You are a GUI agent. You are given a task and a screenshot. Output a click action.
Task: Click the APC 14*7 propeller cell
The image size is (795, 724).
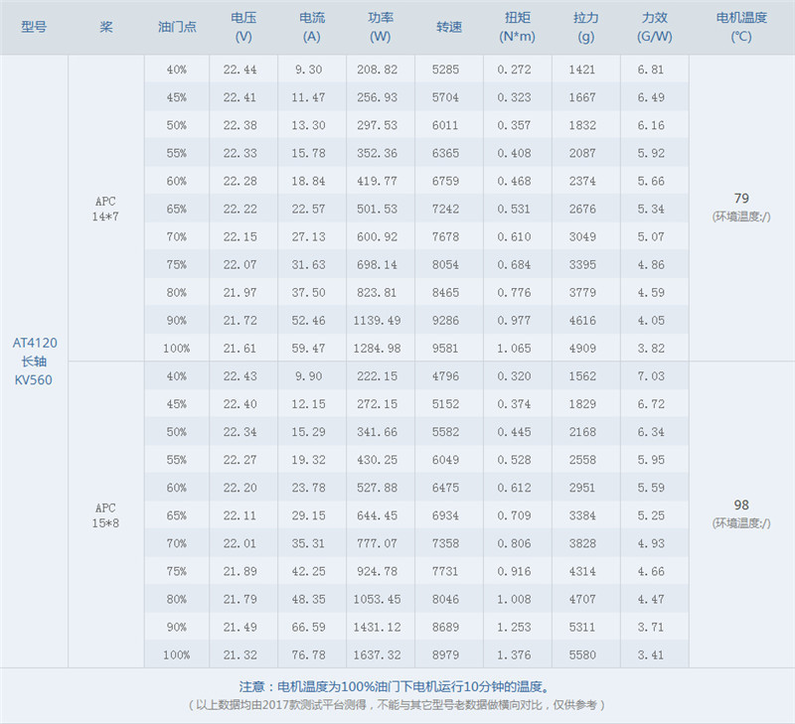tap(105, 209)
